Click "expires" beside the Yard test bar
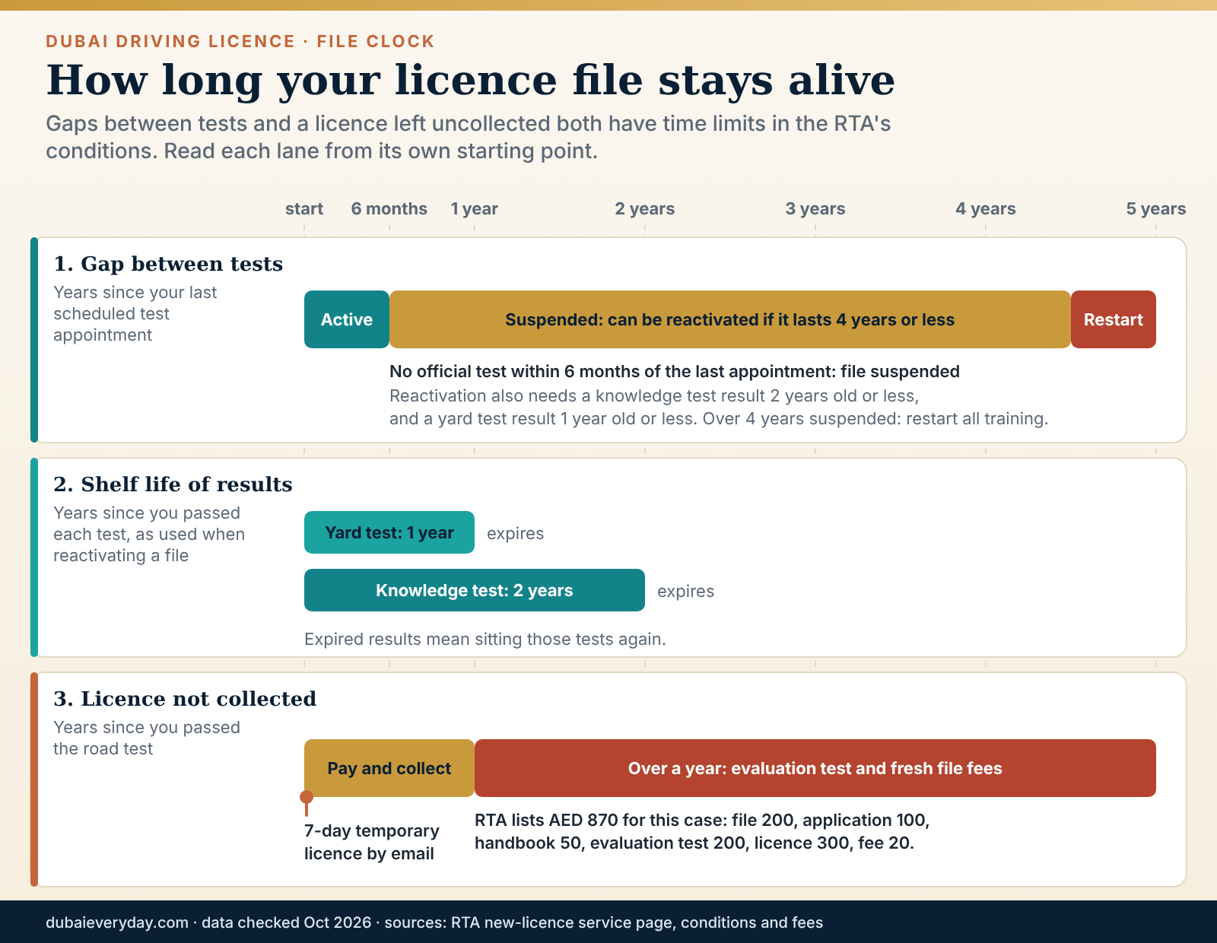 click(x=516, y=533)
